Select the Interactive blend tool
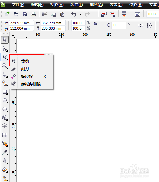159x182 pixels. [5, 144]
